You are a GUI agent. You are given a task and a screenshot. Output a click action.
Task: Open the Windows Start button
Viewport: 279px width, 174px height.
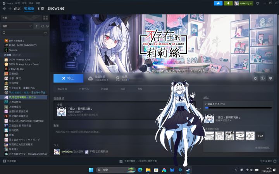(91, 170)
